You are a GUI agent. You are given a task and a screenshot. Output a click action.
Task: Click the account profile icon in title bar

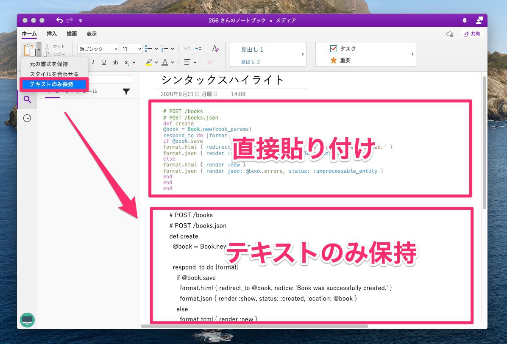[479, 20]
